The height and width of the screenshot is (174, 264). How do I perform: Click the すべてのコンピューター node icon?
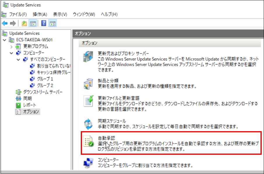point(25,59)
